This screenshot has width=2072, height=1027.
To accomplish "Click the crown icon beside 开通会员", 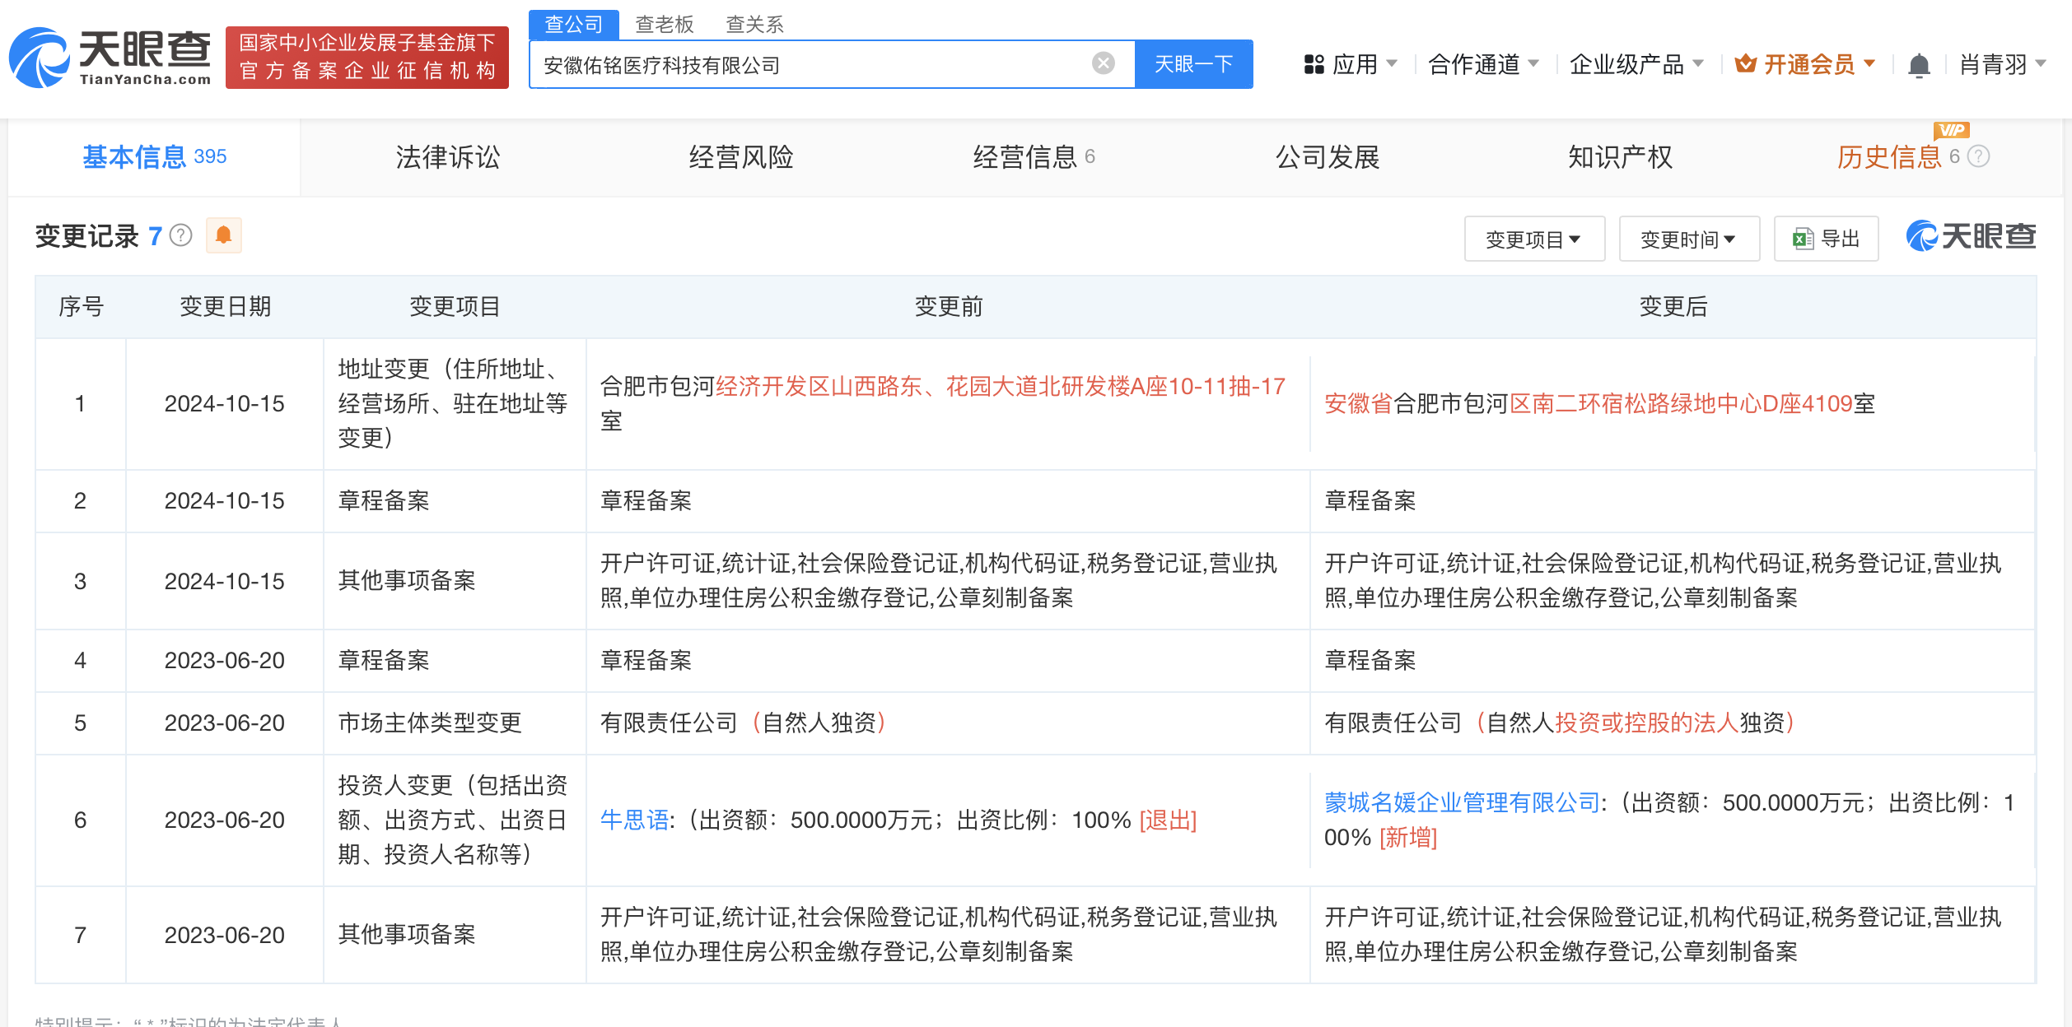I will tap(1745, 63).
